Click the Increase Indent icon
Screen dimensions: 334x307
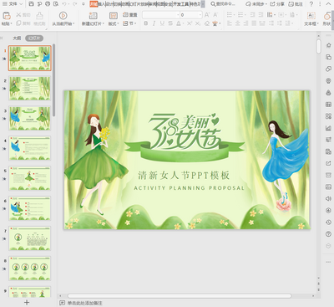tap(261, 15)
